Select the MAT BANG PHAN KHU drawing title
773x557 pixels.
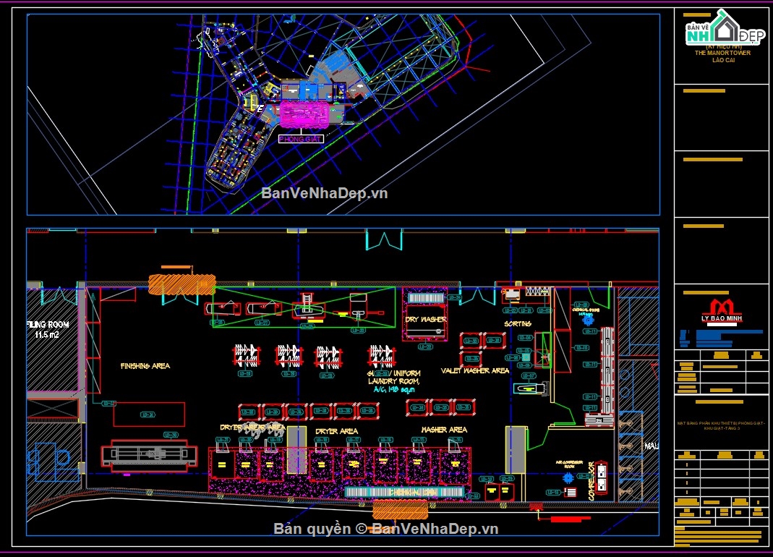pyautogui.click(x=722, y=425)
